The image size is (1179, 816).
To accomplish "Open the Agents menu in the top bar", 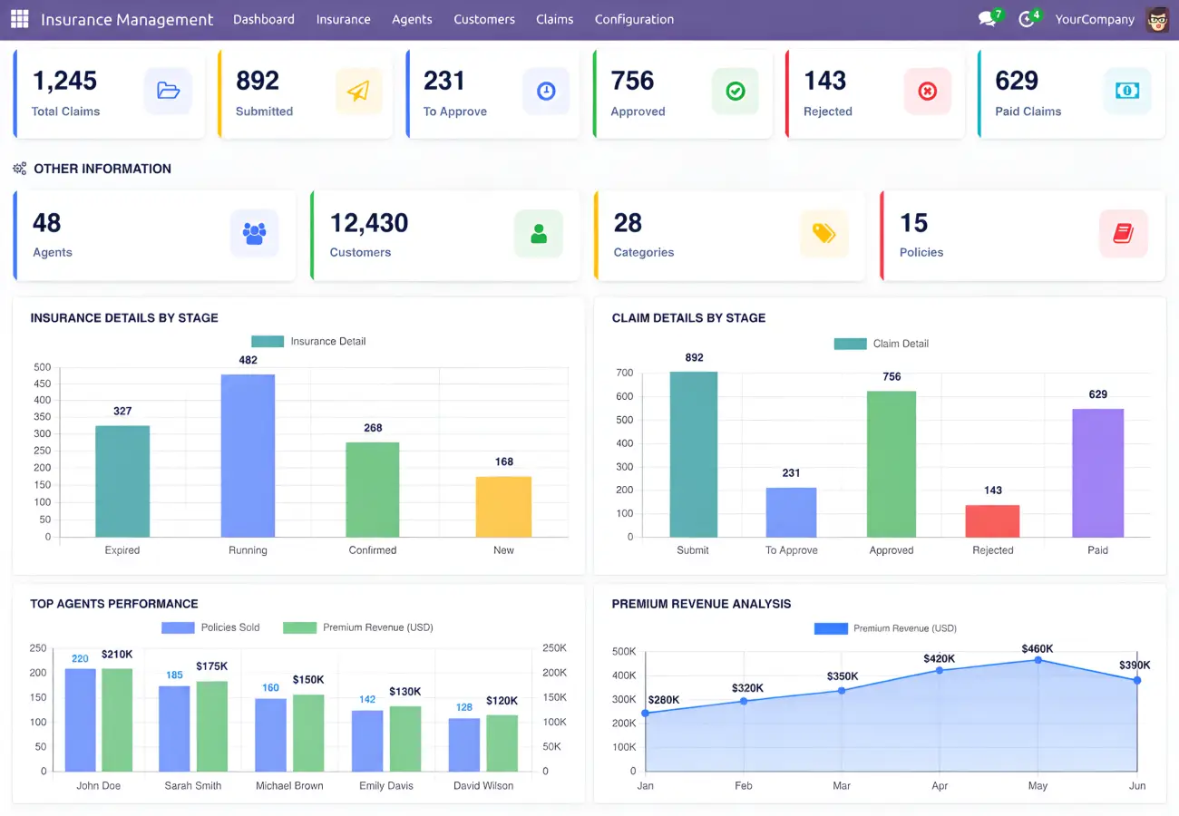I will pyautogui.click(x=412, y=19).
